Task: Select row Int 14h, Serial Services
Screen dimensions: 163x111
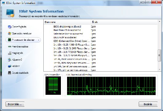Action: [x=101, y=66]
